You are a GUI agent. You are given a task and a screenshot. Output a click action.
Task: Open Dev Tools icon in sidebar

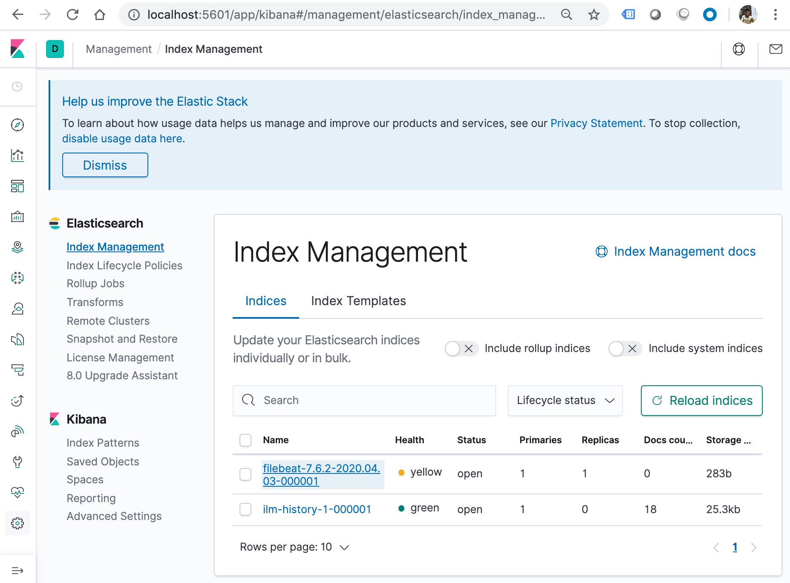coord(17,462)
